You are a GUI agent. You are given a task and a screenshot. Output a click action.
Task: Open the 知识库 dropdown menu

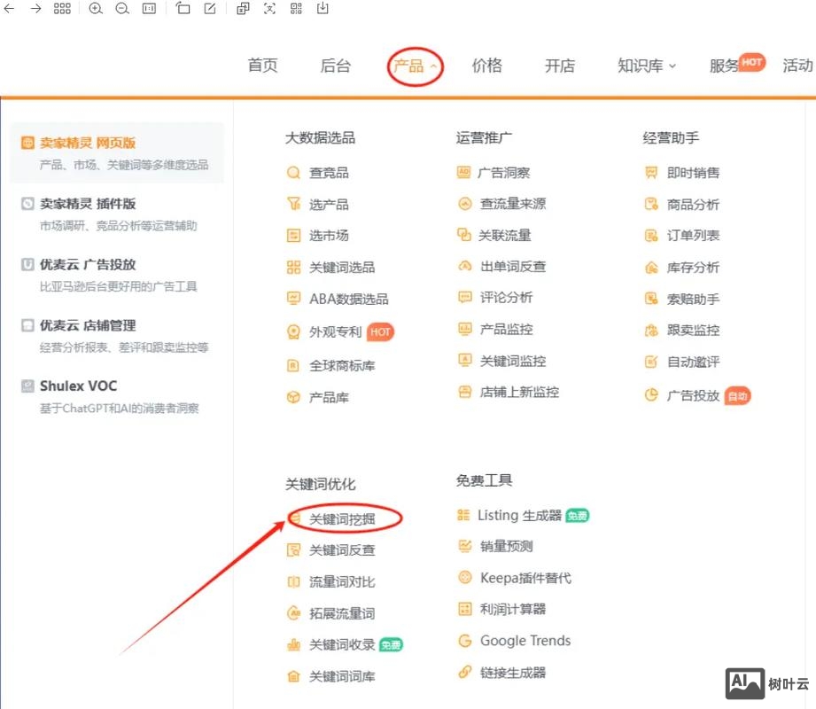pos(646,66)
